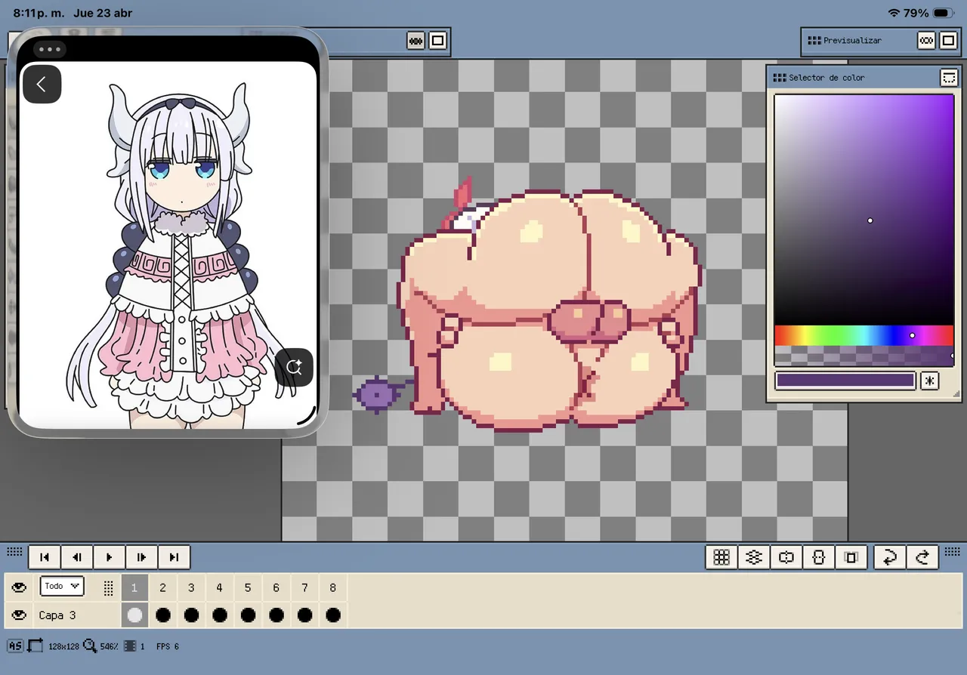Viewport: 967px width, 675px height.
Task: Click the canvas size icon in status bar
Action: [36, 646]
